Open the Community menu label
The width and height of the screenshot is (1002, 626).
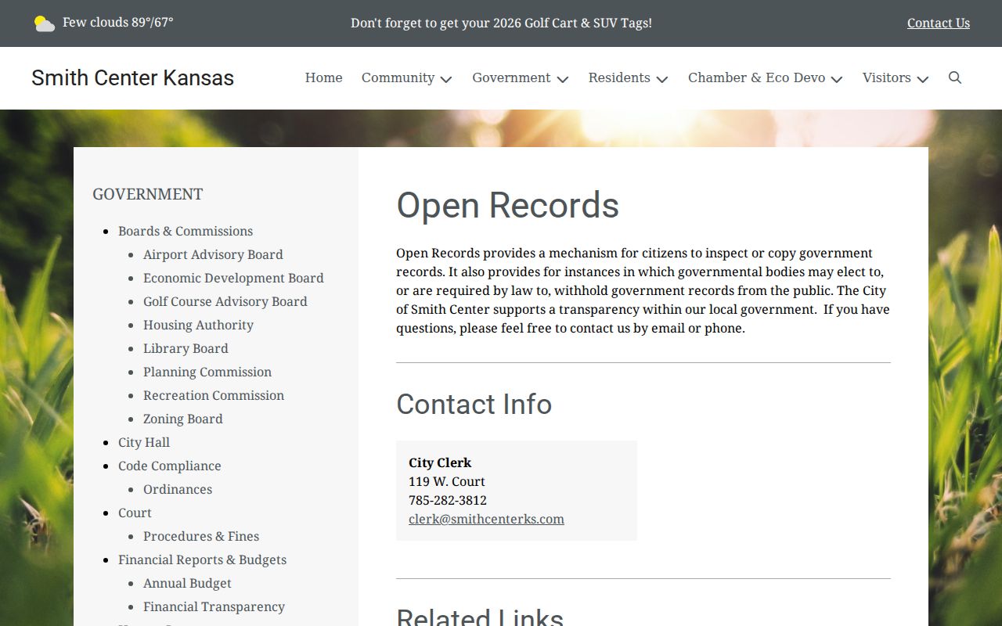coord(398,77)
